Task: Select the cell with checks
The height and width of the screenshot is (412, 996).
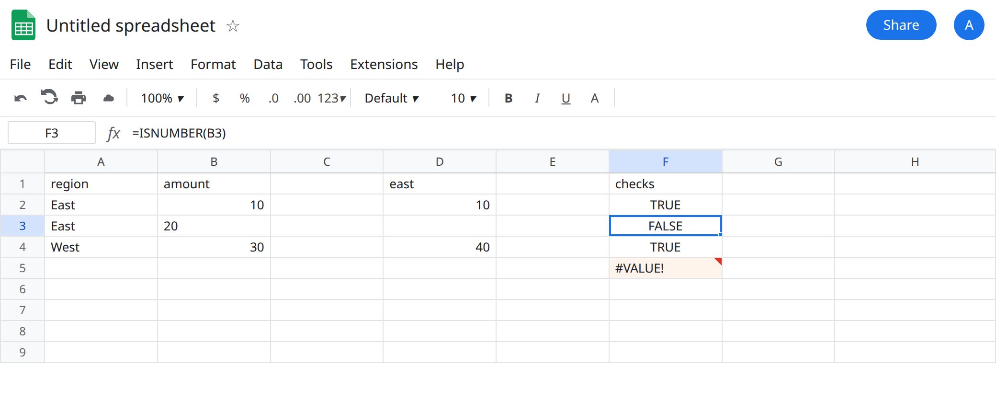Action: pos(665,183)
